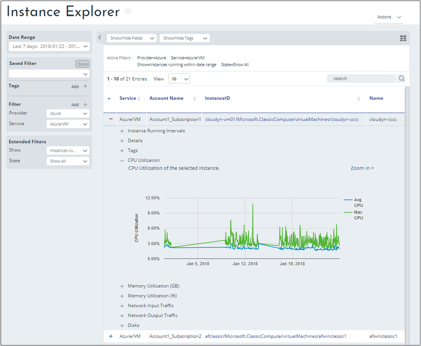Expand the afwinclassic1 instance row

(111, 336)
